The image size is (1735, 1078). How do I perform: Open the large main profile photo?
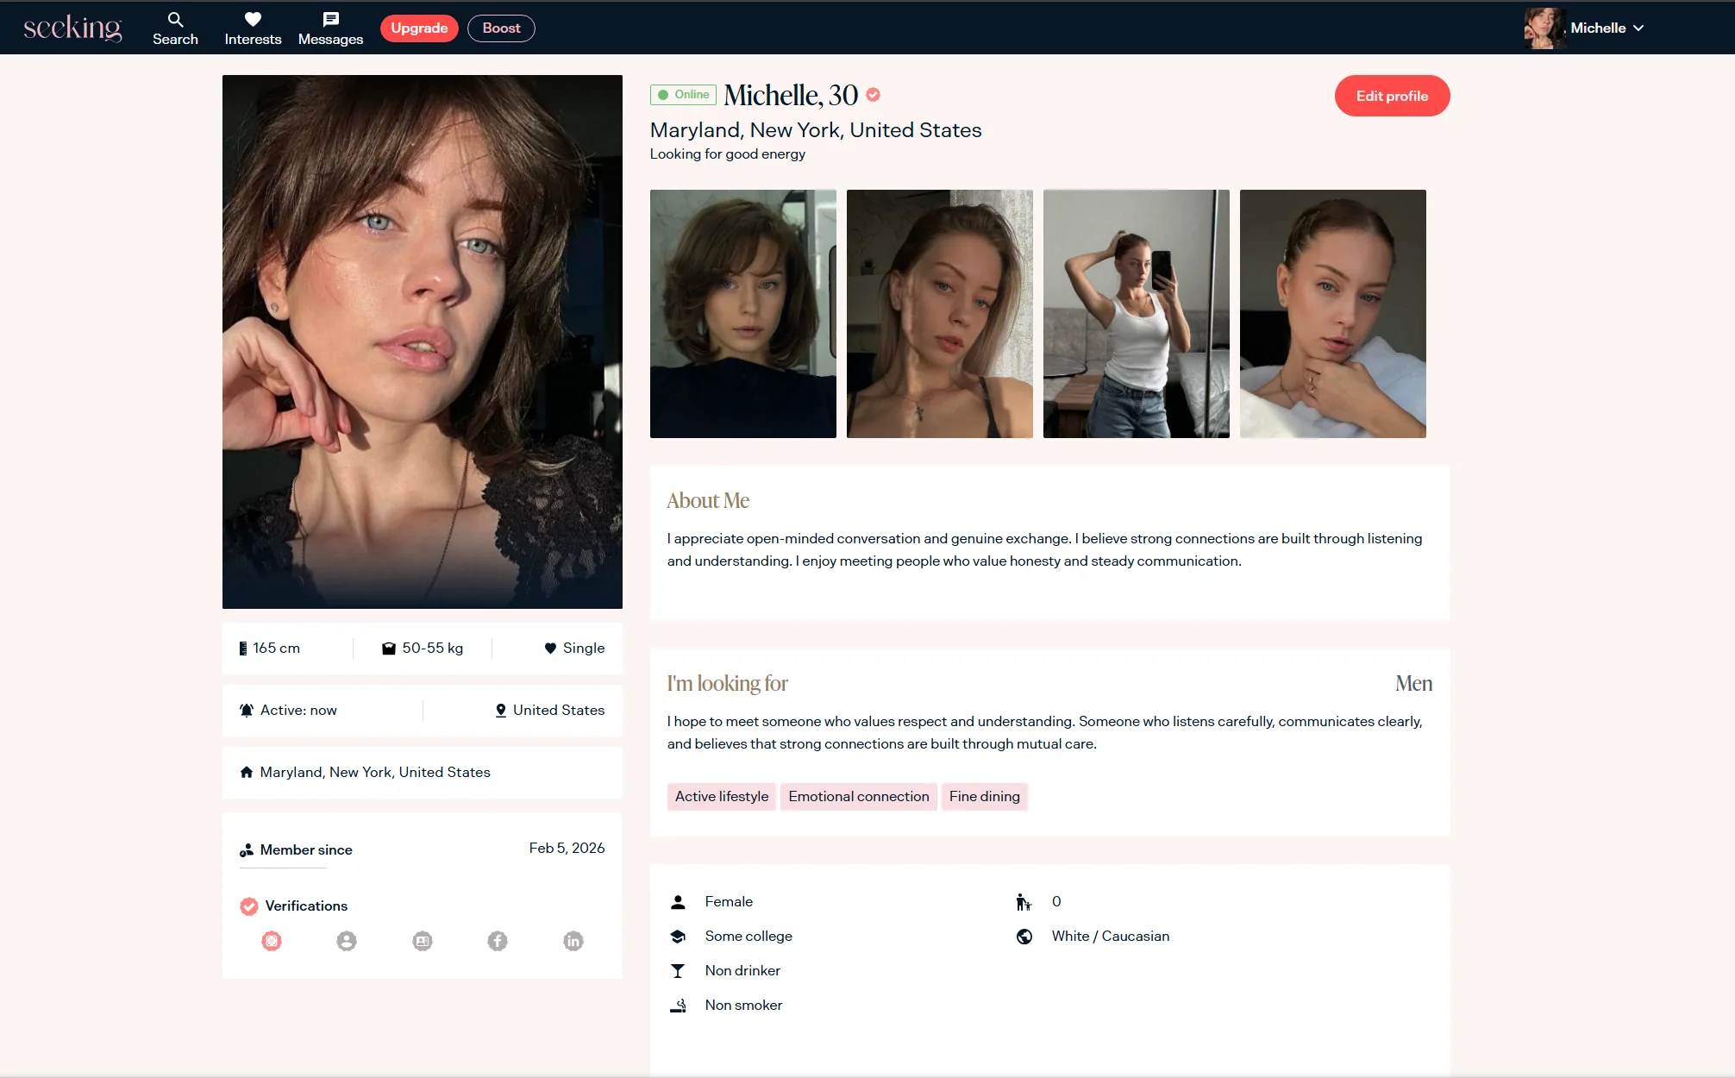tap(423, 342)
